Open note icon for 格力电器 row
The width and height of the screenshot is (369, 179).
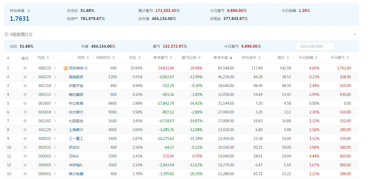(x=25, y=174)
